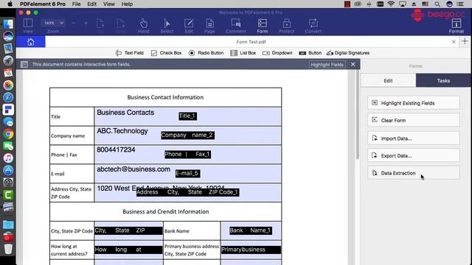Activate the Select tool
Image resolution: width=472 pixels, height=265 pixels.
(x=167, y=26)
